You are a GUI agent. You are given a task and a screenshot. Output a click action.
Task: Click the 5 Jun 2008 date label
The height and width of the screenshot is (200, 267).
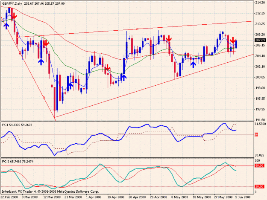point(243,197)
